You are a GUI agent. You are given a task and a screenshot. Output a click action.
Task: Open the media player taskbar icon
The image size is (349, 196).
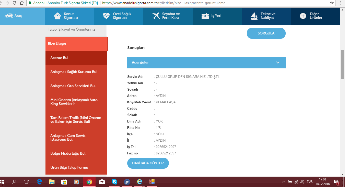pos(77,182)
